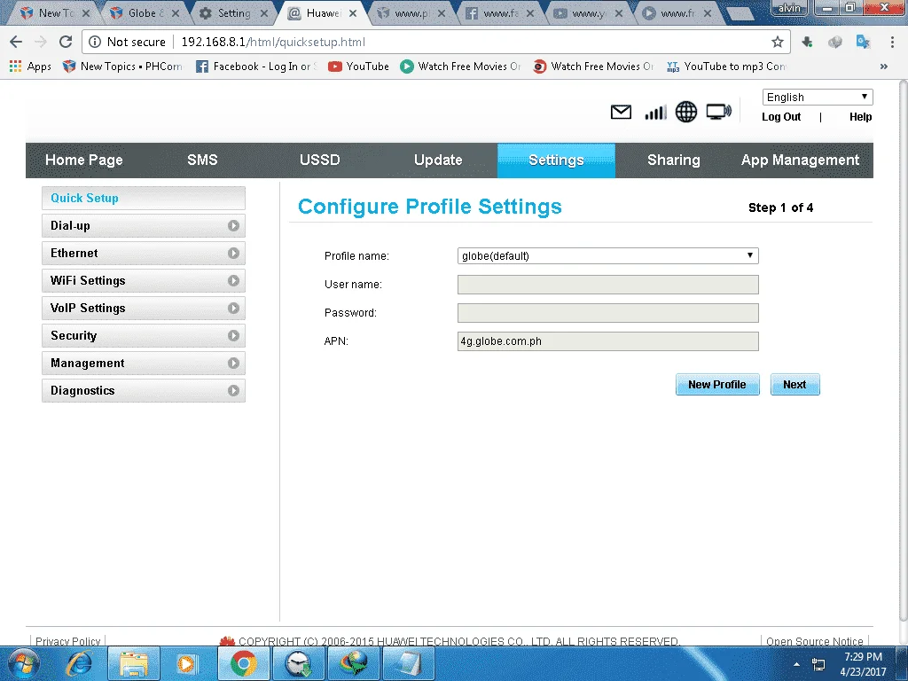Expand the Management menu section
The width and height of the screenshot is (908, 681).
click(144, 363)
